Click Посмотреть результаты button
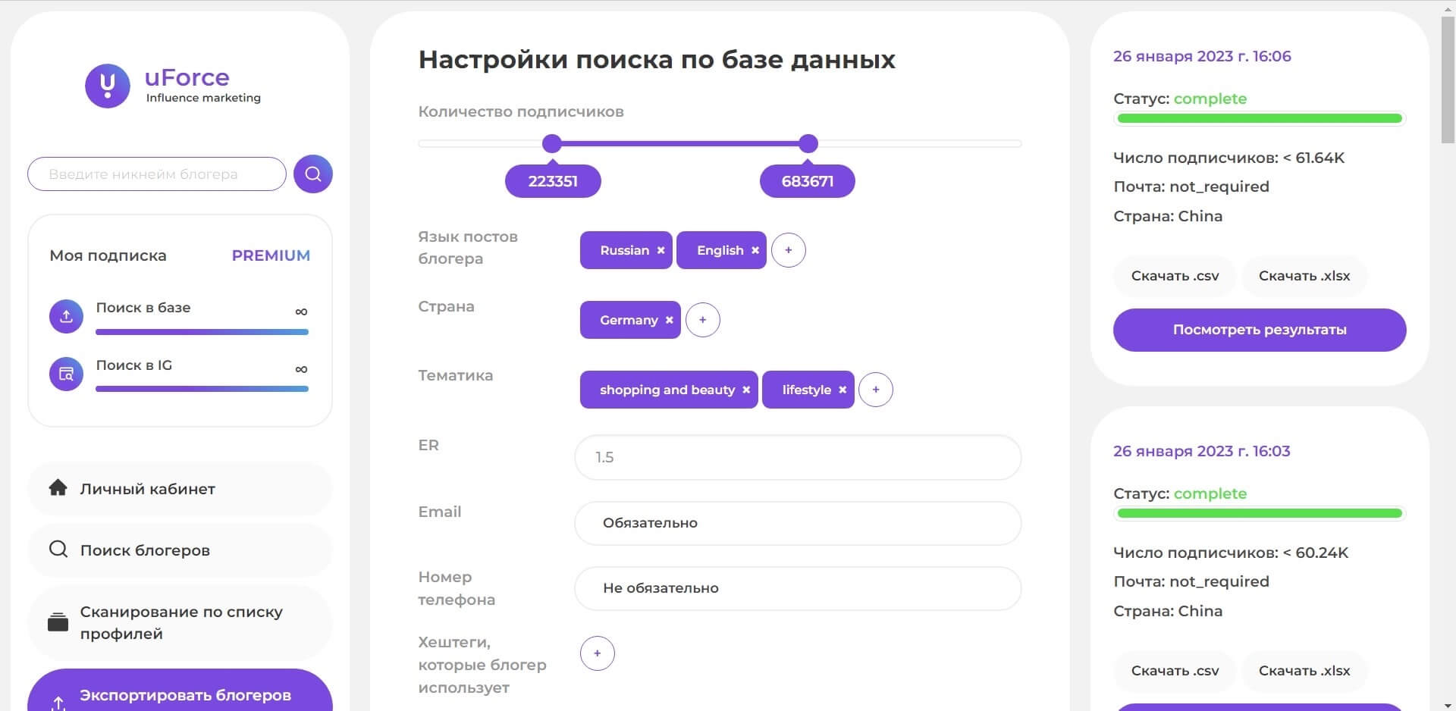Screen dimensions: 1456x711 point(1260,330)
